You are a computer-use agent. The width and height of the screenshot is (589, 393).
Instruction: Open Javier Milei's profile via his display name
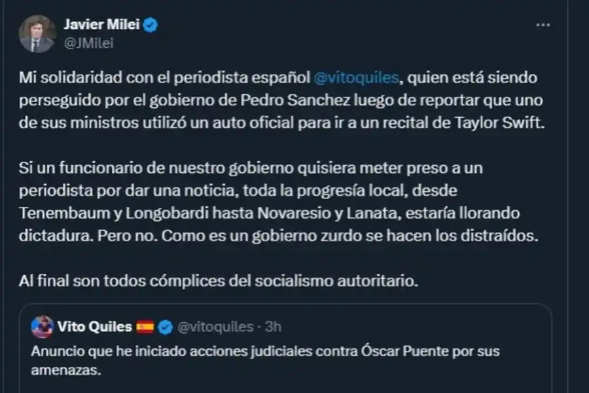point(104,24)
